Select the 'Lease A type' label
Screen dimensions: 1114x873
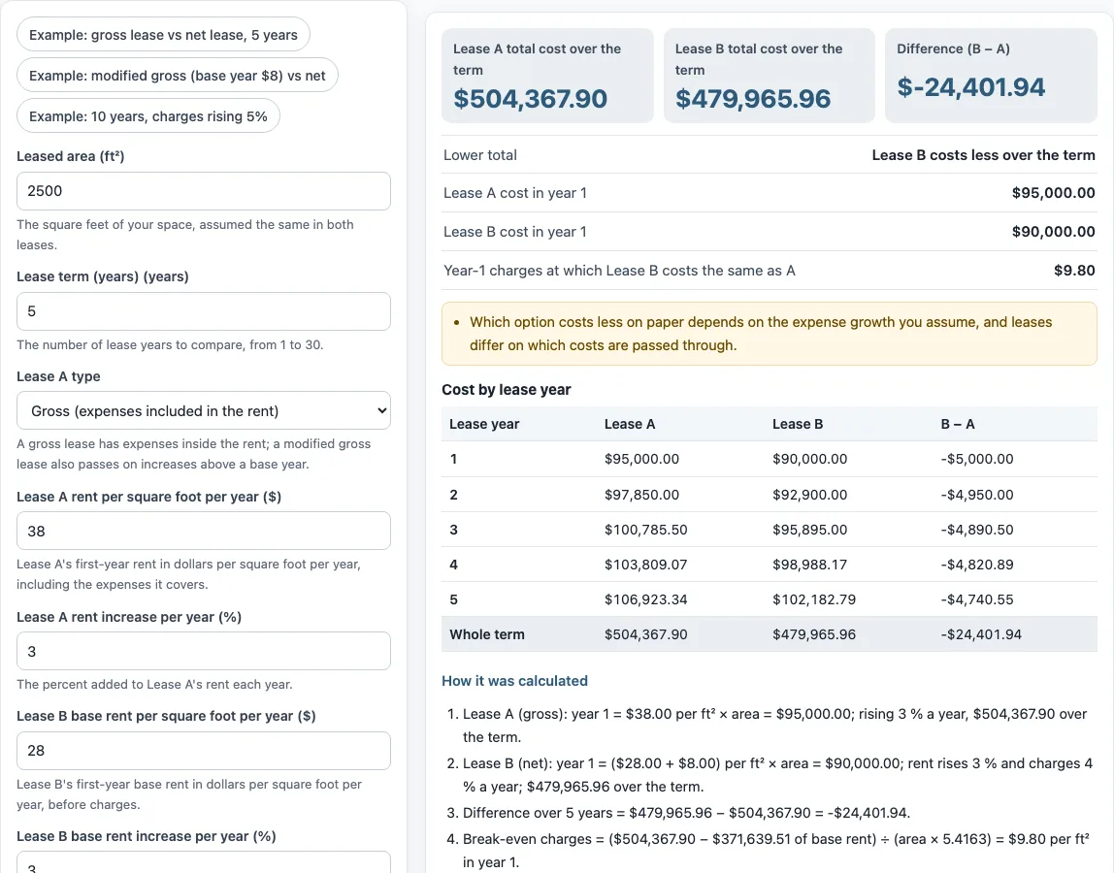coord(58,376)
